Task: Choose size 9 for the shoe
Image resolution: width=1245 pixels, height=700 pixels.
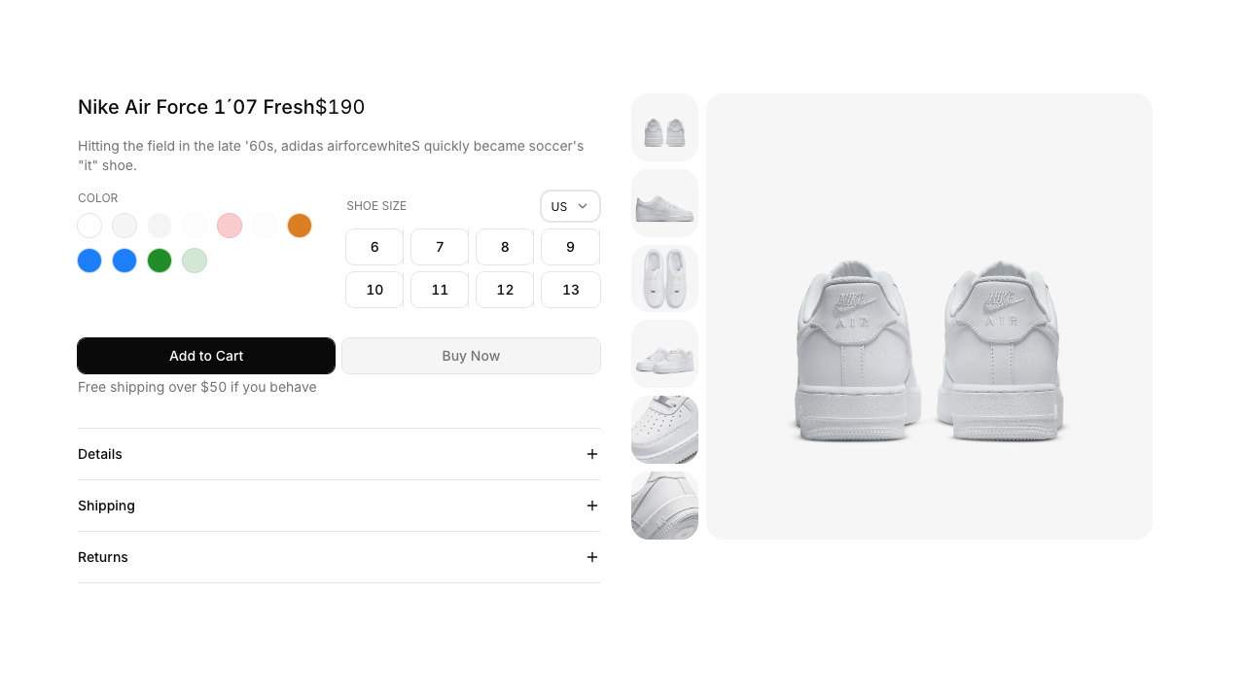Action: pyautogui.click(x=570, y=247)
